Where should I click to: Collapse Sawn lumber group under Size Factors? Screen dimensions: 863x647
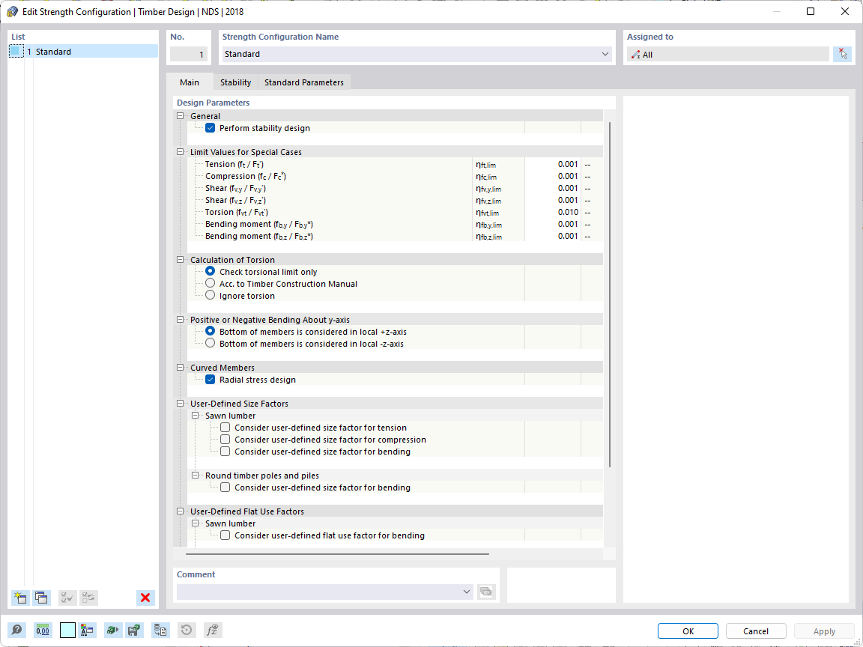tap(195, 416)
